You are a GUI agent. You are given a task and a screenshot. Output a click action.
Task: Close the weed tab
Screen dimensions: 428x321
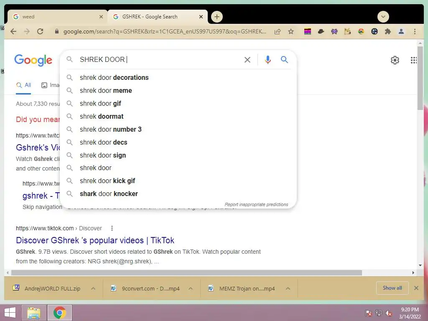click(101, 17)
